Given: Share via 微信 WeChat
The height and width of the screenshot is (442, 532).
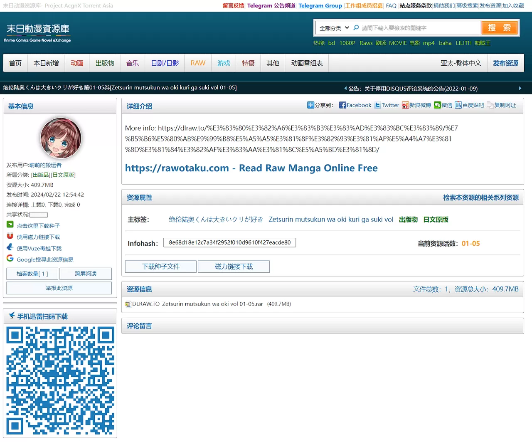Looking at the screenshot, I should click(443, 105).
